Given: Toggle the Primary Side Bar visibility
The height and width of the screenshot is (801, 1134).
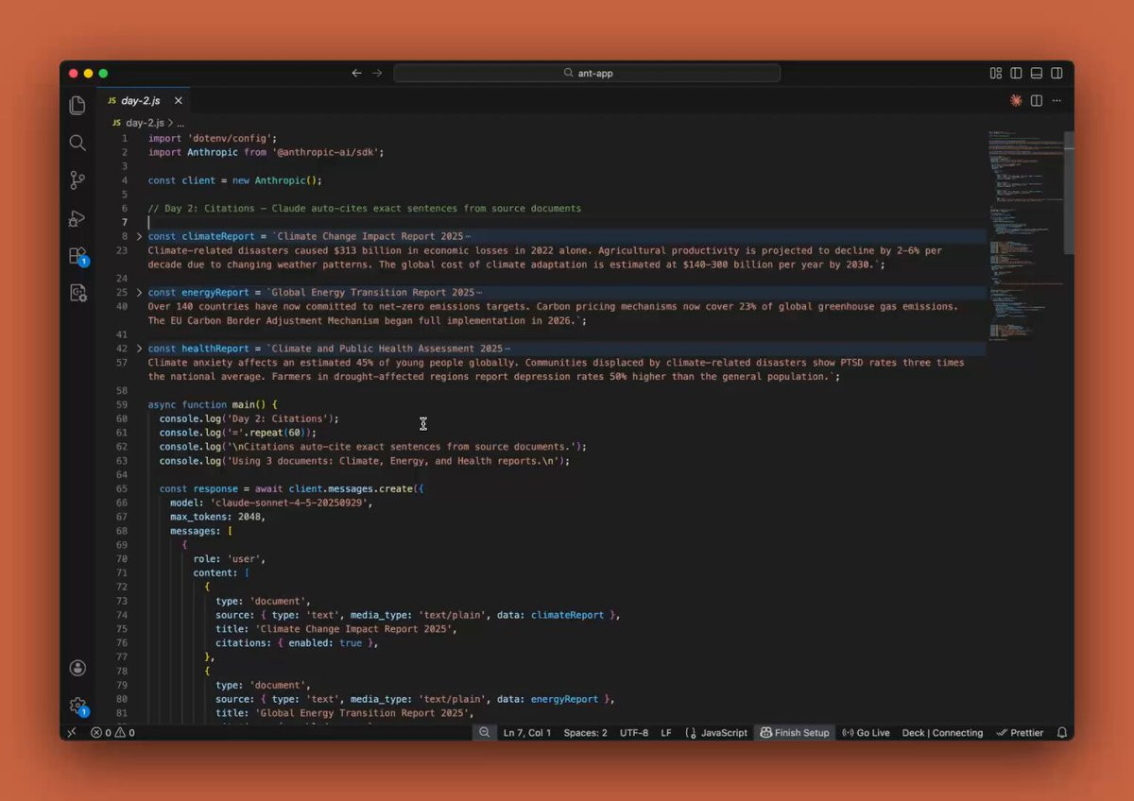Looking at the screenshot, I should [1016, 73].
